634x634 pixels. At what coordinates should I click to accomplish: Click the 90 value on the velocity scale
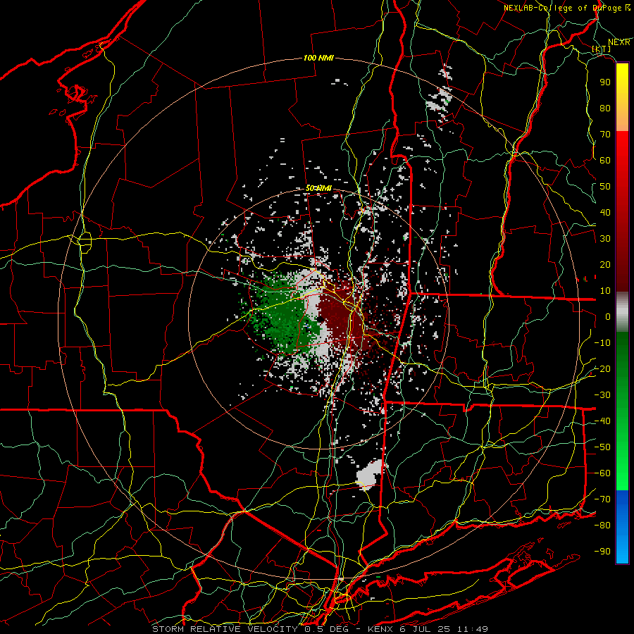click(605, 82)
